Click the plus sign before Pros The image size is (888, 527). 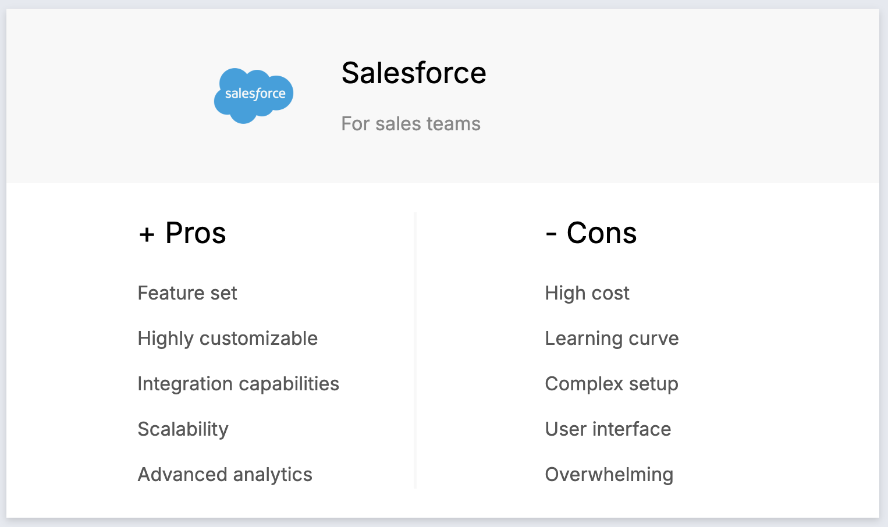[x=147, y=235]
